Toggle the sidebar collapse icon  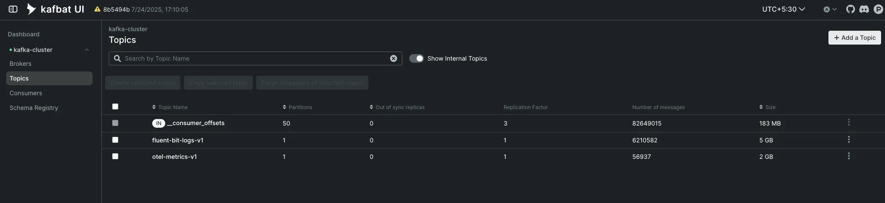(13, 9)
